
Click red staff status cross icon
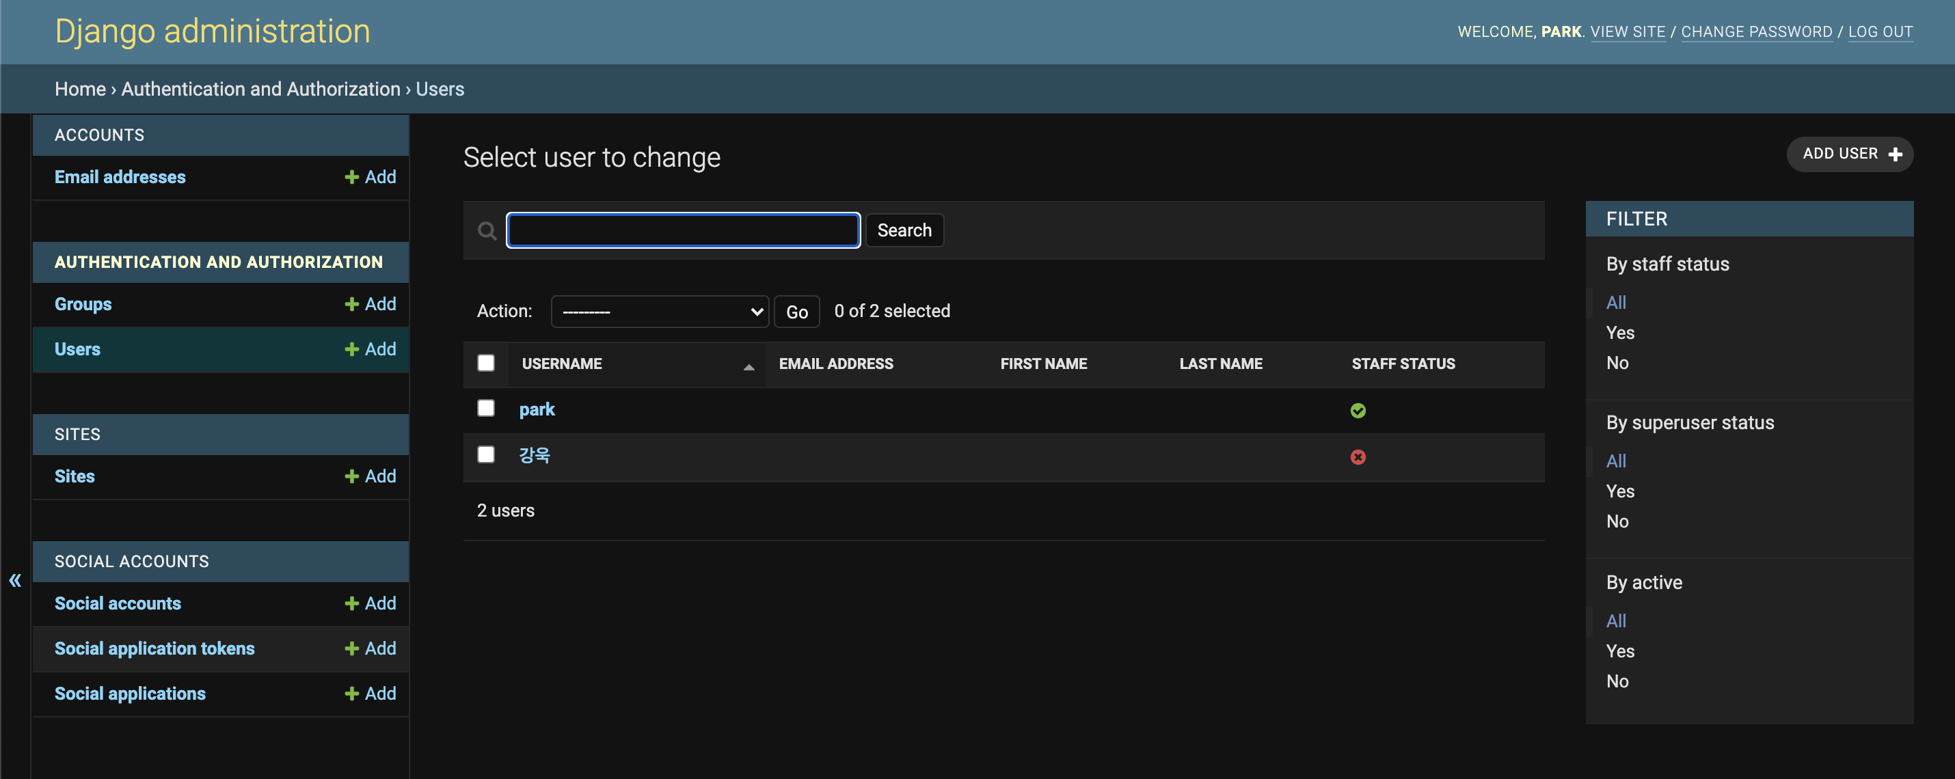pos(1358,456)
